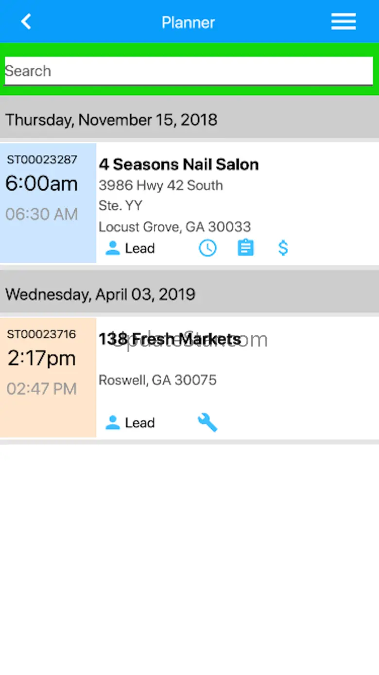Focus the Search input field
The height and width of the screenshot is (675, 379).
click(x=189, y=71)
